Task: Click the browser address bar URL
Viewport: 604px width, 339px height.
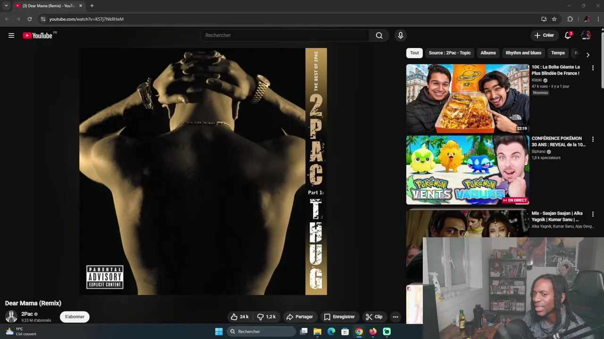Action: pos(86,19)
